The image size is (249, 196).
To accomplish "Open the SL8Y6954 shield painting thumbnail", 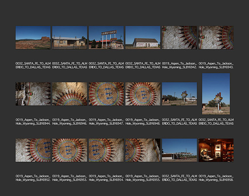I will [106, 150].
